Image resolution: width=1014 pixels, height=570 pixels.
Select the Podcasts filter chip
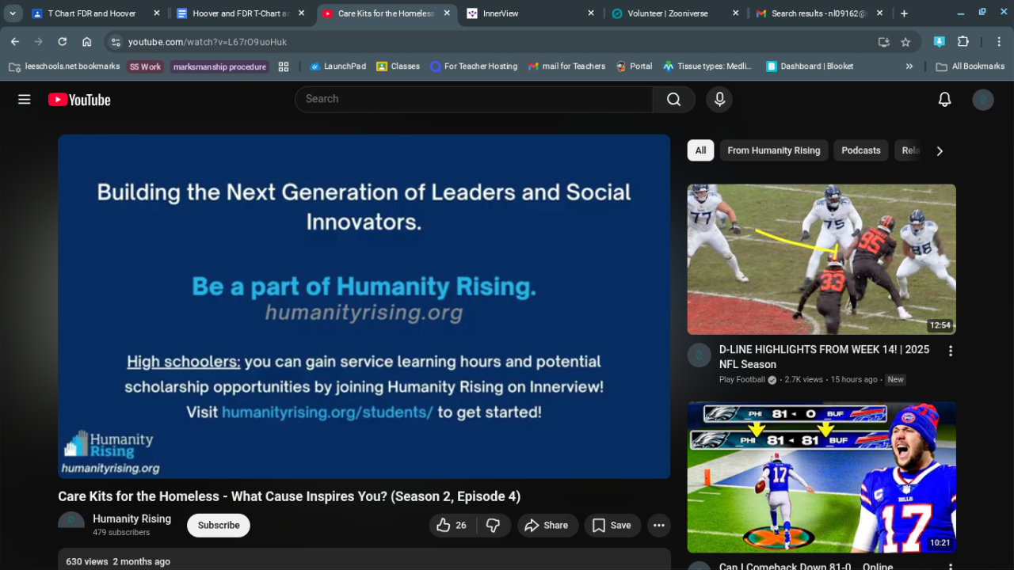coord(860,150)
